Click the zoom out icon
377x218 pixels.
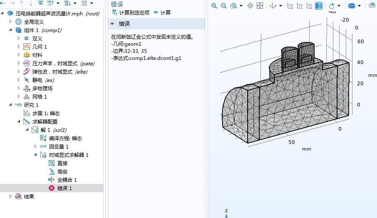coord(223,6)
